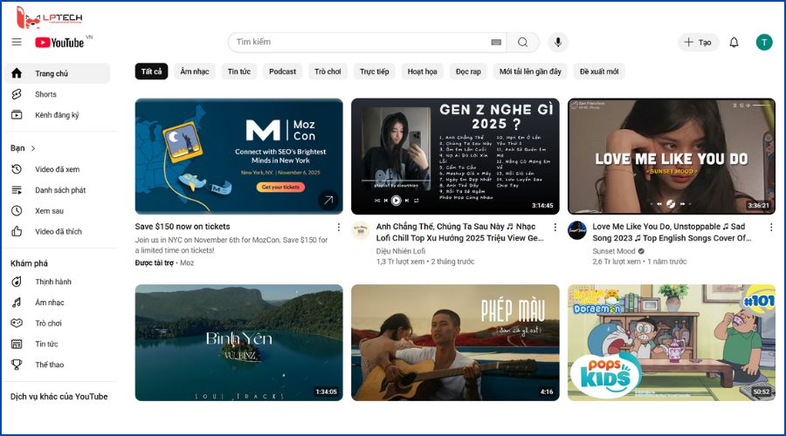Select the Hoạt họa filter chip
Screen dimensions: 786x436
coord(423,72)
